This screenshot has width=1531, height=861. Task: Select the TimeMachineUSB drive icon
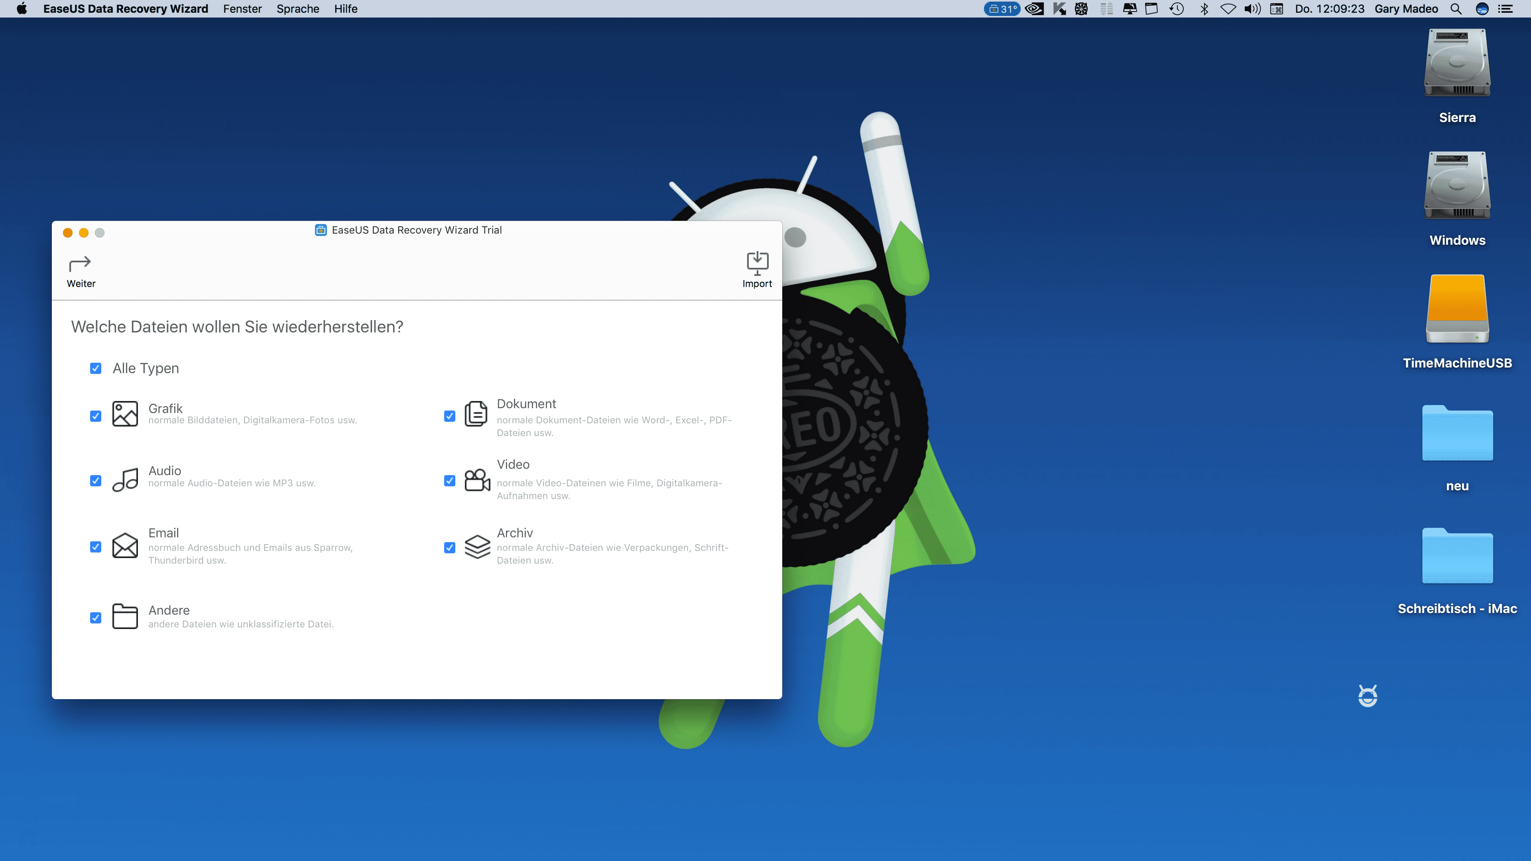[1457, 309]
